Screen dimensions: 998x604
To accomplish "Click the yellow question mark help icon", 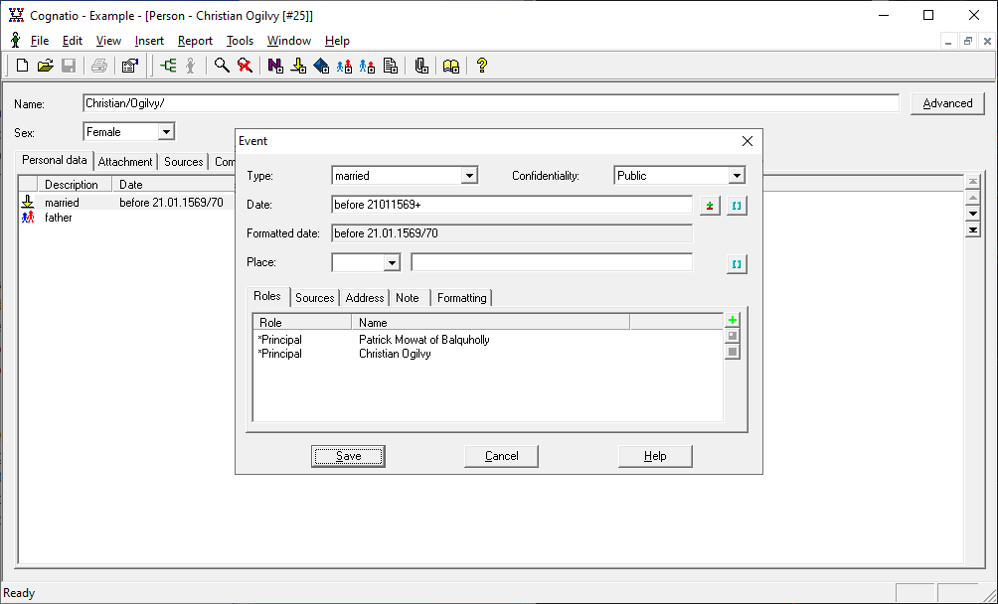I will point(482,66).
